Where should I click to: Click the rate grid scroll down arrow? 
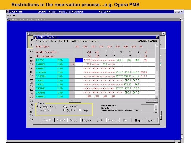157,97
